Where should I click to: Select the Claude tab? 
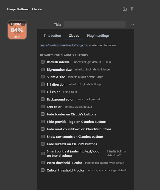74,36
